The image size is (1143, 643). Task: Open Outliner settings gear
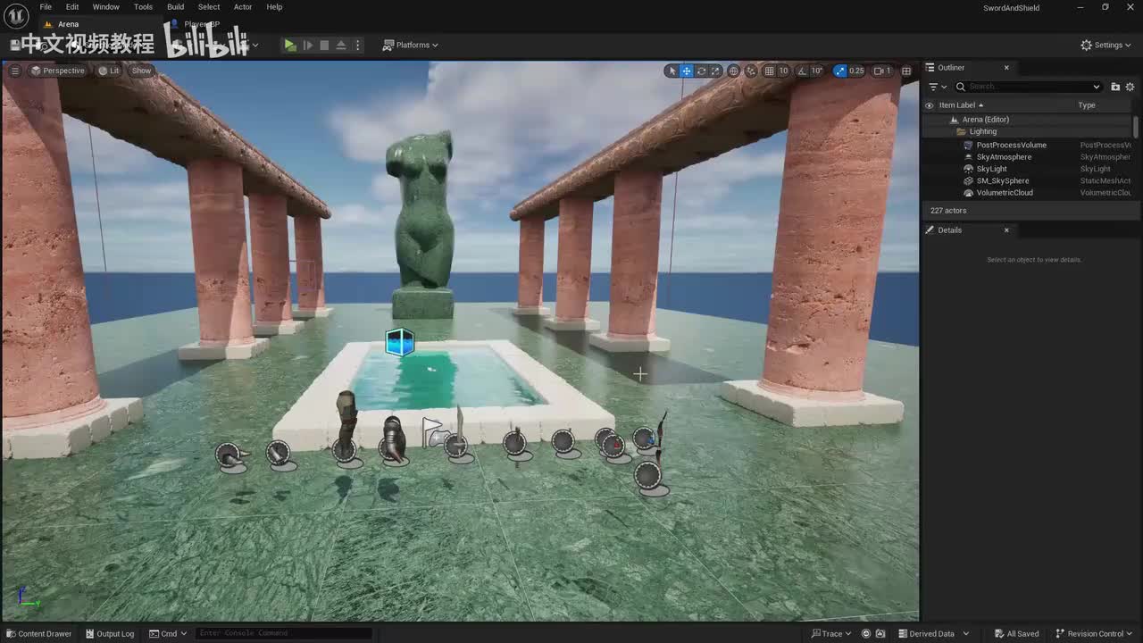click(x=1130, y=87)
